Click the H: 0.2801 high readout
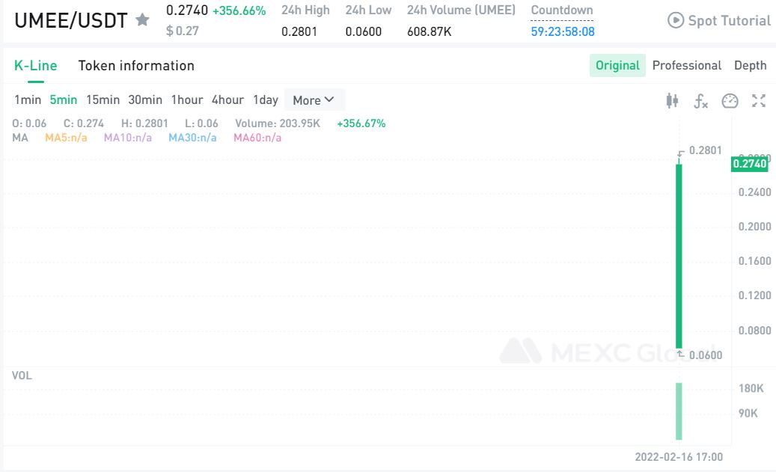The image size is (776, 472). [x=144, y=123]
